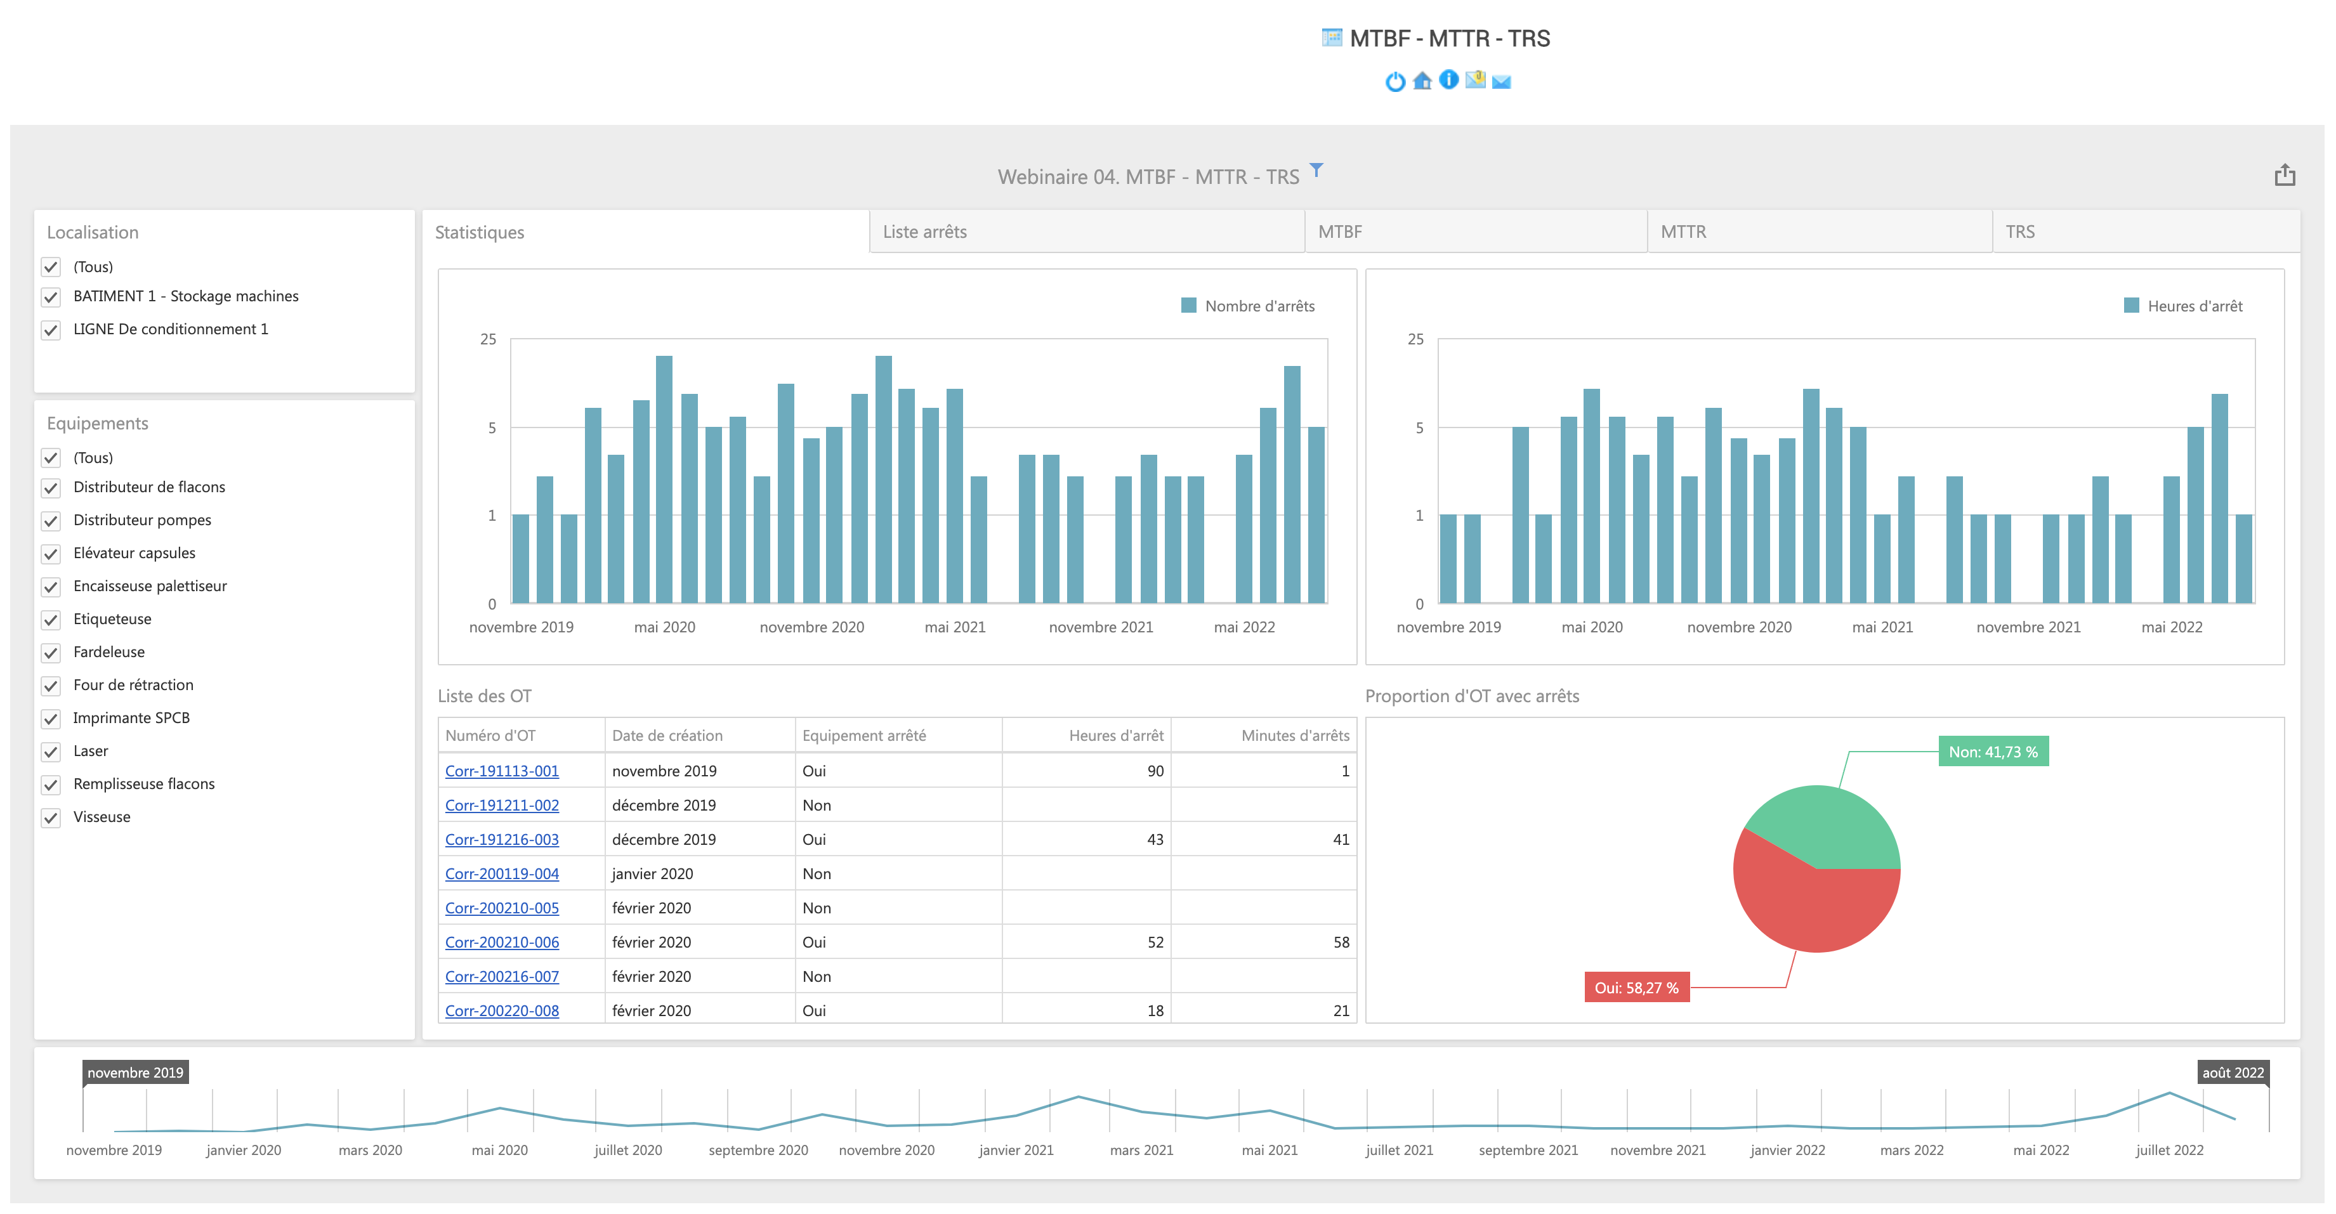Uncheck Encaisseuse palettiseur

coord(51,587)
